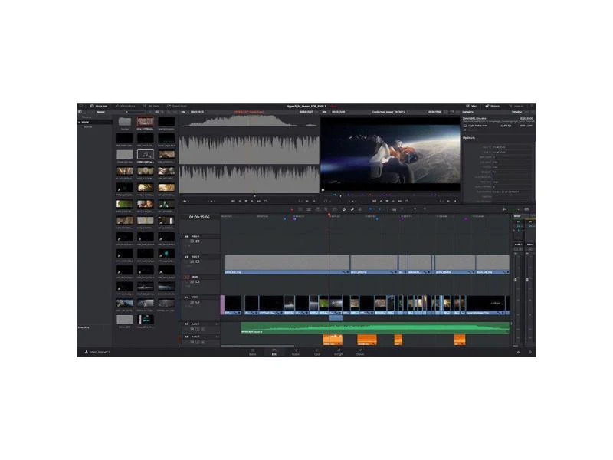Mute the Audio 2 track
613x460 pixels.
[x=203, y=342]
